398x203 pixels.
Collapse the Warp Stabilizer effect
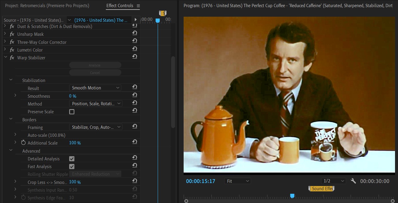tap(5, 58)
